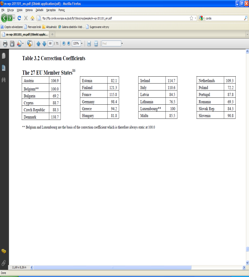
Task: Click the search box containing cordis
Action: pos(224,18)
